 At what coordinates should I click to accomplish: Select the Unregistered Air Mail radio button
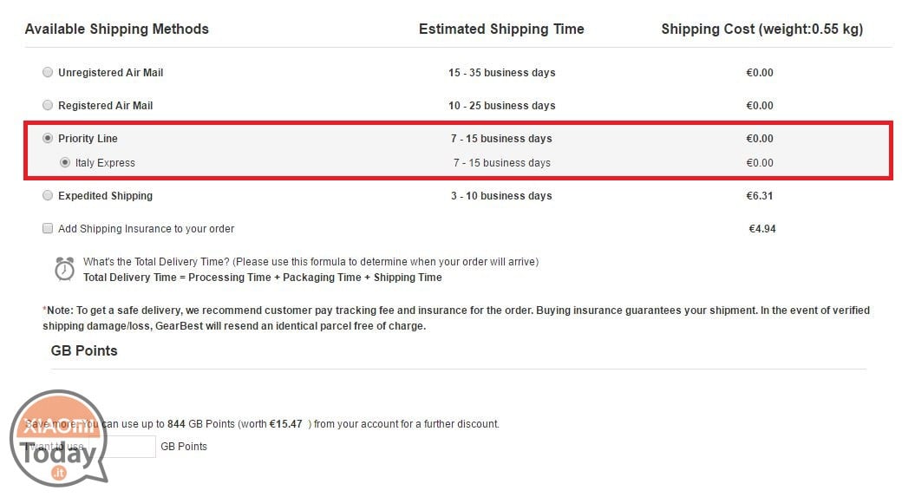point(48,72)
